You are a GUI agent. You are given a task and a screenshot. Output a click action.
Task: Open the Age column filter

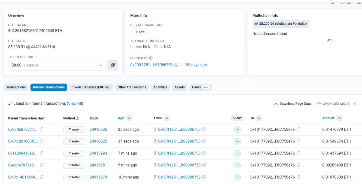point(129,118)
